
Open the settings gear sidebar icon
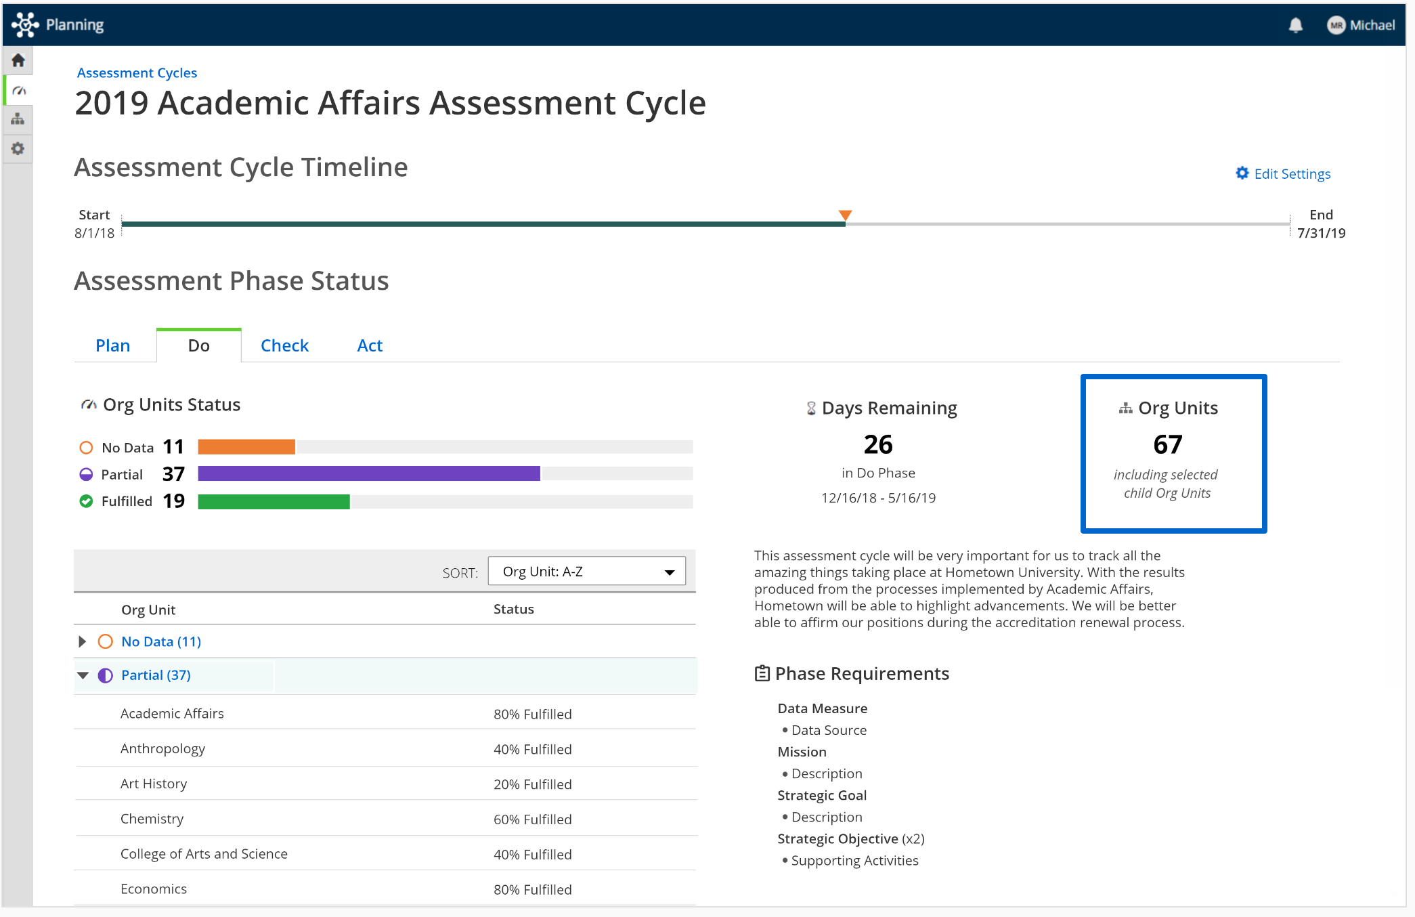[18, 148]
